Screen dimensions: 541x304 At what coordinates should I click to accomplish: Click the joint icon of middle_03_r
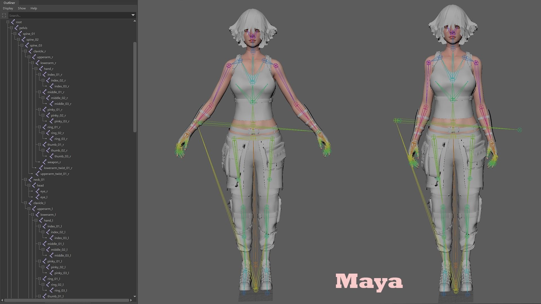[x=52, y=104]
